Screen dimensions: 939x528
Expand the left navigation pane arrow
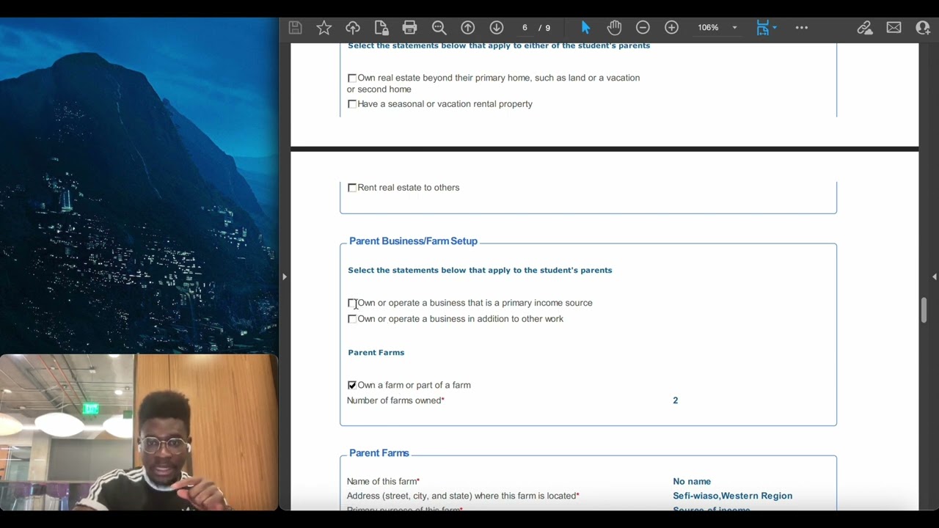(285, 276)
